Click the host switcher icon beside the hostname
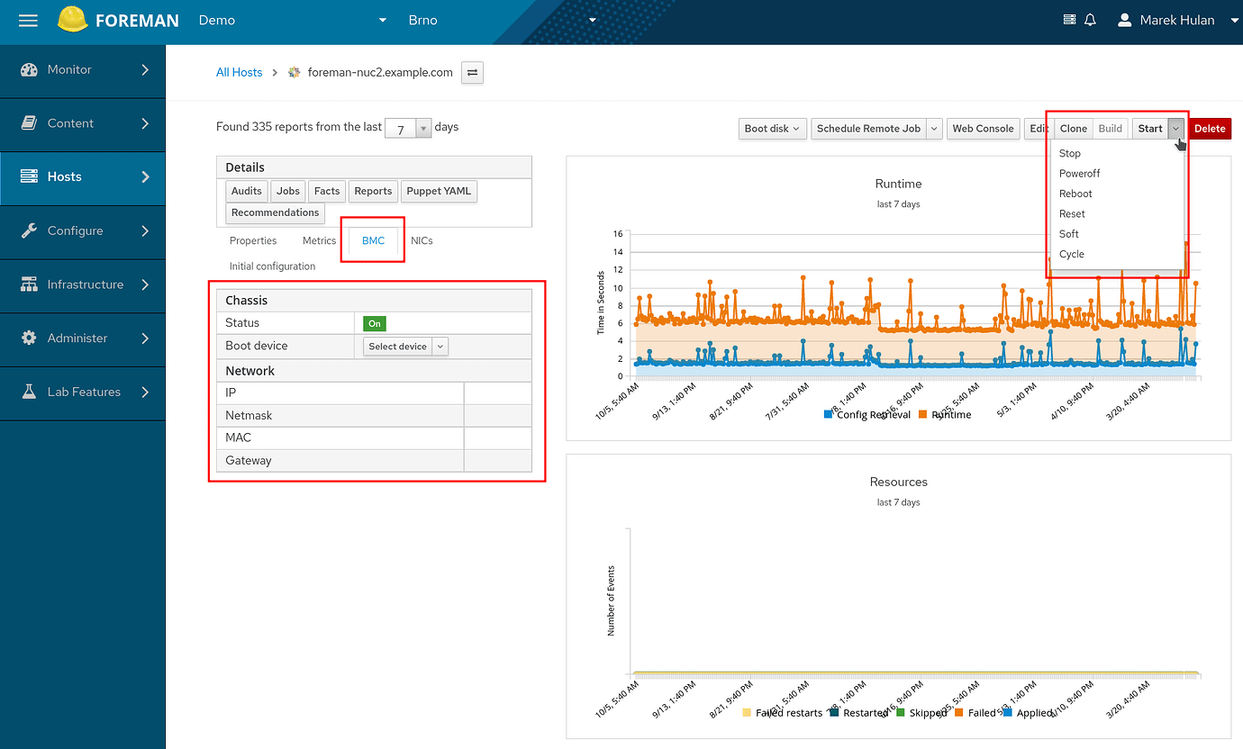 pyautogui.click(x=472, y=72)
